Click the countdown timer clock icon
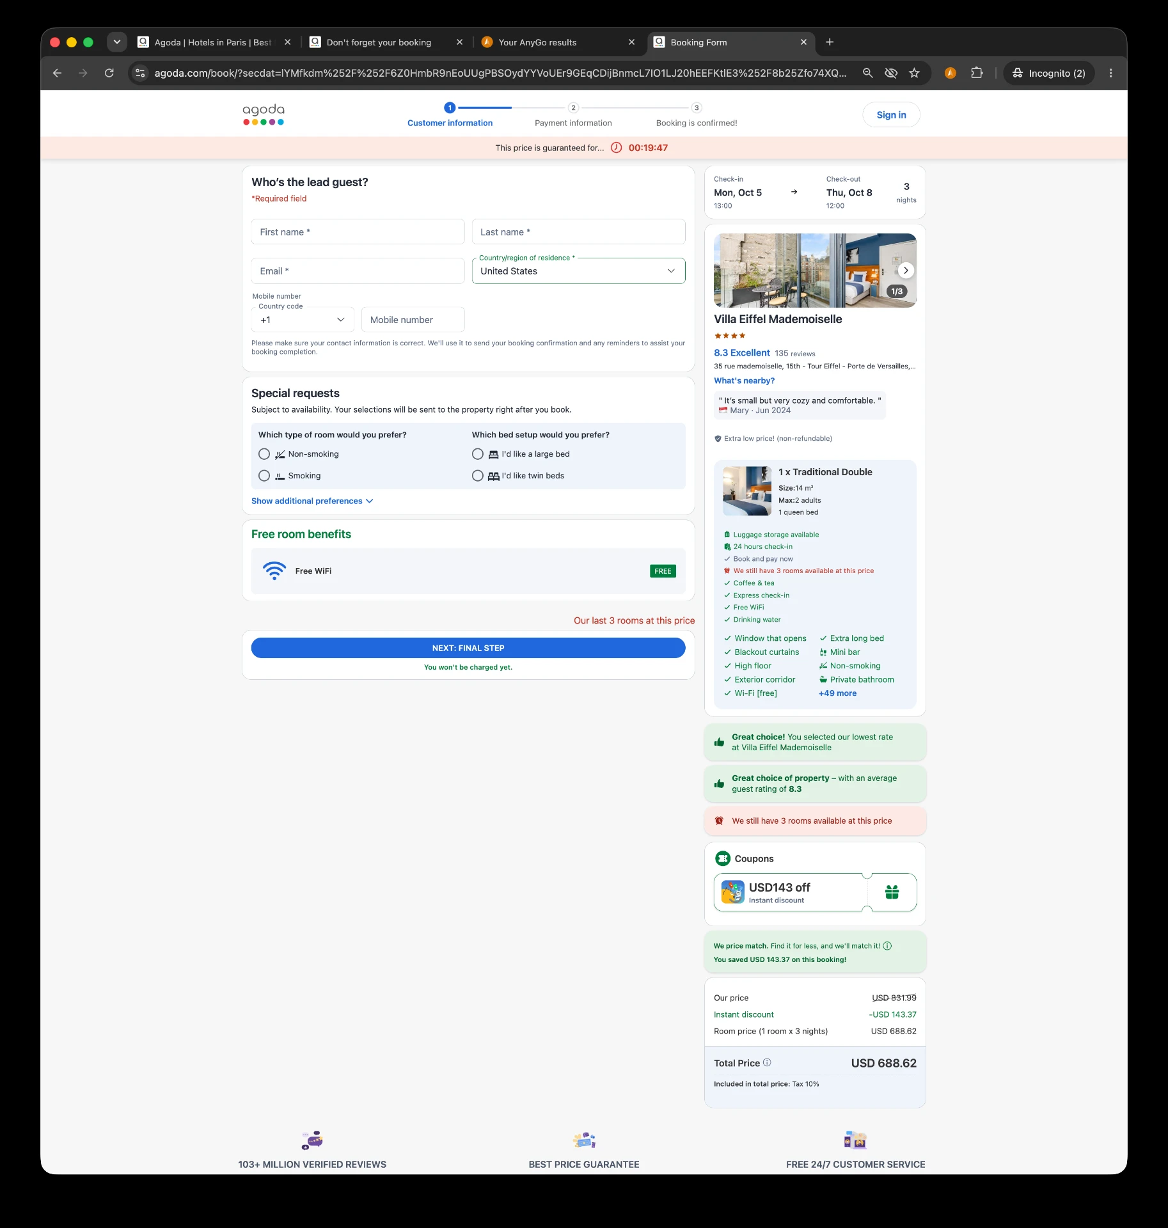Image resolution: width=1168 pixels, height=1228 pixels. tap(617, 148)
